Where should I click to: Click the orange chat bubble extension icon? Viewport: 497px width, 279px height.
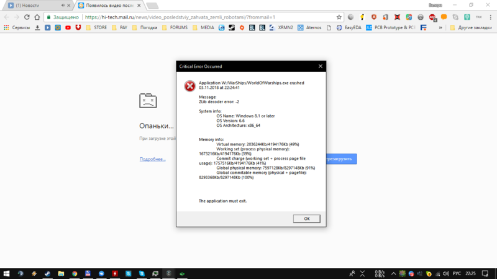[x=444, y=17]
